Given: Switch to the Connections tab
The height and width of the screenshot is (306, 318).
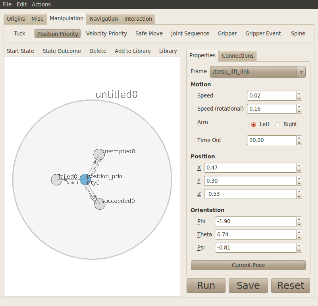Looking at the screenshot, I should tap(237, 56).
